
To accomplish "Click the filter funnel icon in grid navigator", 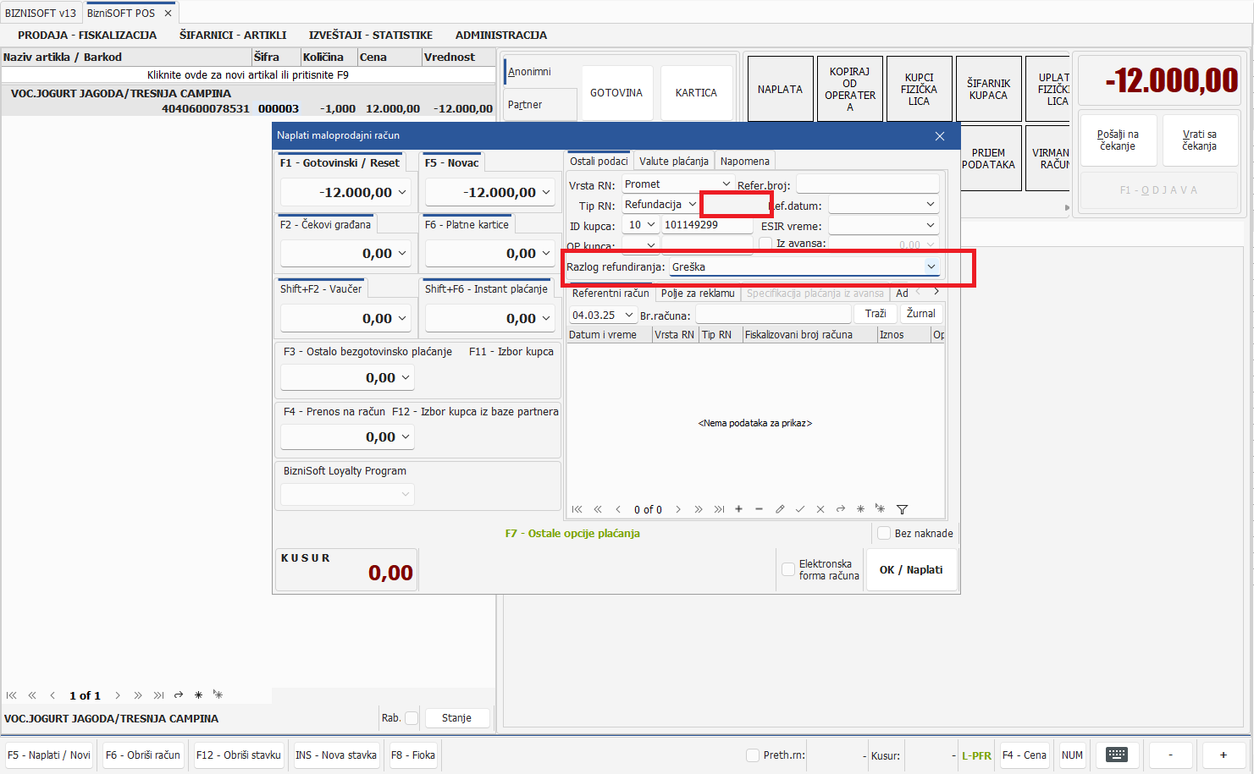I will point(902,509).
